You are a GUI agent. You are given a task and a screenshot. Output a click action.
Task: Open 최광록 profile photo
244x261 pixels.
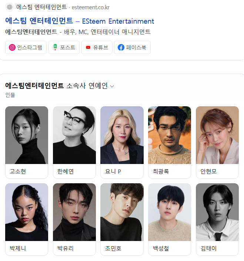coord(170,135)
